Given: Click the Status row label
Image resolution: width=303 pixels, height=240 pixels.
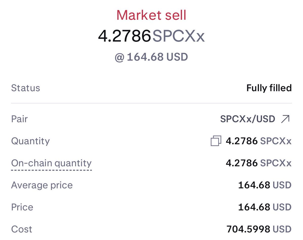Looking at the screenshot, I should coord(26,88).
